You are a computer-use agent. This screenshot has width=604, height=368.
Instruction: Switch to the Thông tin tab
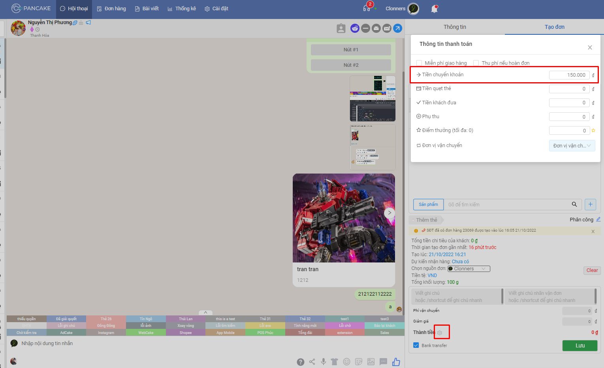coord(455,27)
